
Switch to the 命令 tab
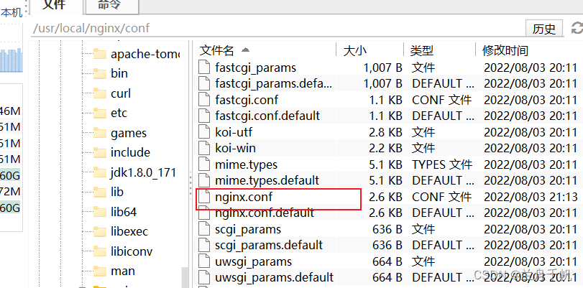(112, 6)
